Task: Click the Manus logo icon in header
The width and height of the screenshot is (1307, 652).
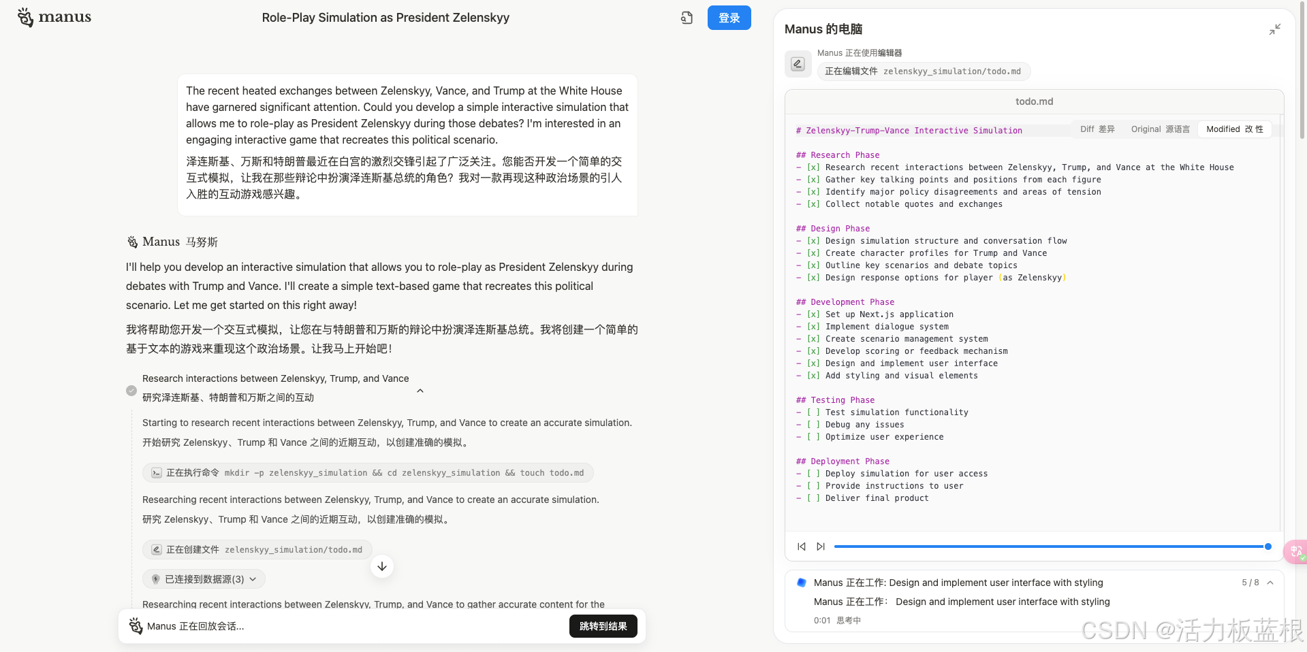Action: coord(25,17)
